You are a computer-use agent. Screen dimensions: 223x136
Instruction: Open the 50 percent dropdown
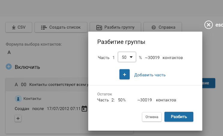pos(127,57)
